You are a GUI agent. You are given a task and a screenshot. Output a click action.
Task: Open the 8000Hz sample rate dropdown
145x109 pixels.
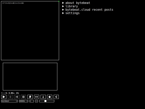pos(24,101)
